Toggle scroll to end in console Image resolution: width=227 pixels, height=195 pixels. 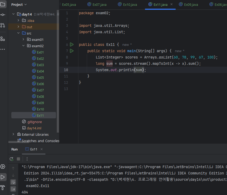tap(13, 189)
